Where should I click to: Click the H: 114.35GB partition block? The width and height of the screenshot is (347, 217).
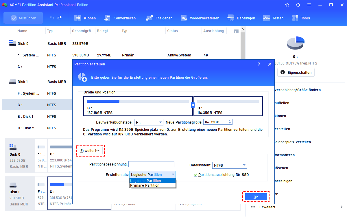[228, 106]
